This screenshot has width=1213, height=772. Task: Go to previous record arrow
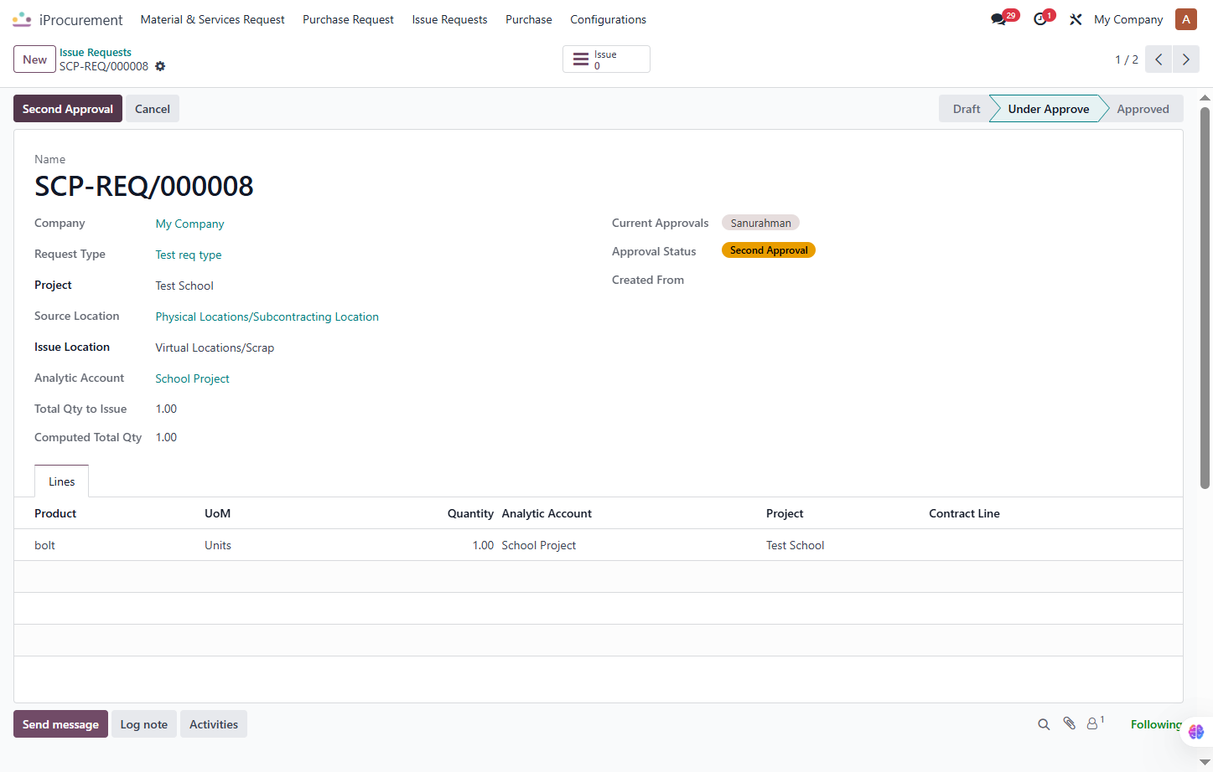(x=1159, y=59)
